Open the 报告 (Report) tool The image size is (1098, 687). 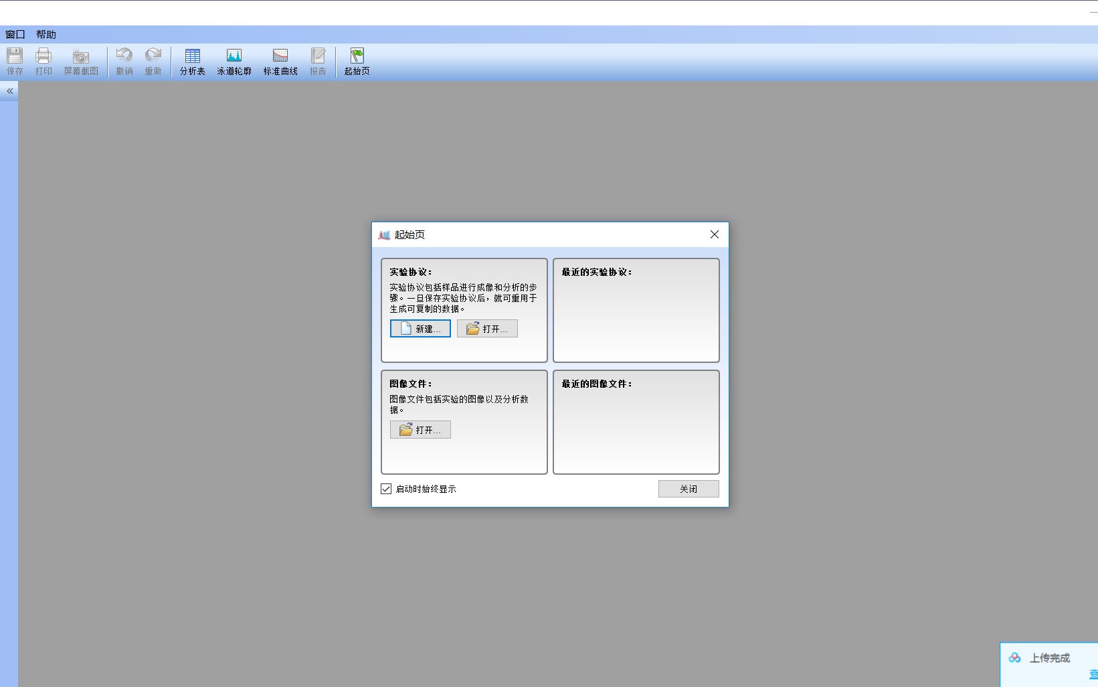click(317, 61)
